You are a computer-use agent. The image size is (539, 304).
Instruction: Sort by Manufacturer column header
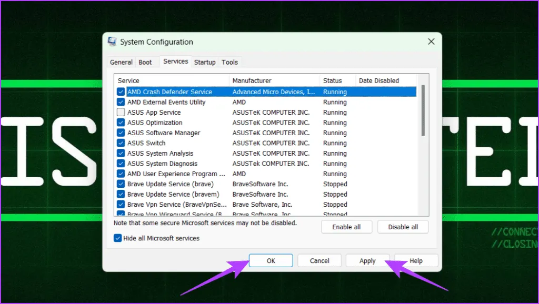(x=274, y=80)
